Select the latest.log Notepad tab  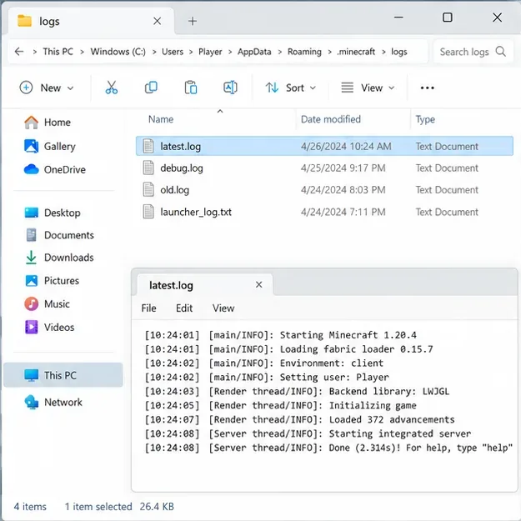[205, 285]
